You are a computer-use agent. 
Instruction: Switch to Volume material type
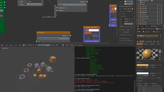click(152, 44)
